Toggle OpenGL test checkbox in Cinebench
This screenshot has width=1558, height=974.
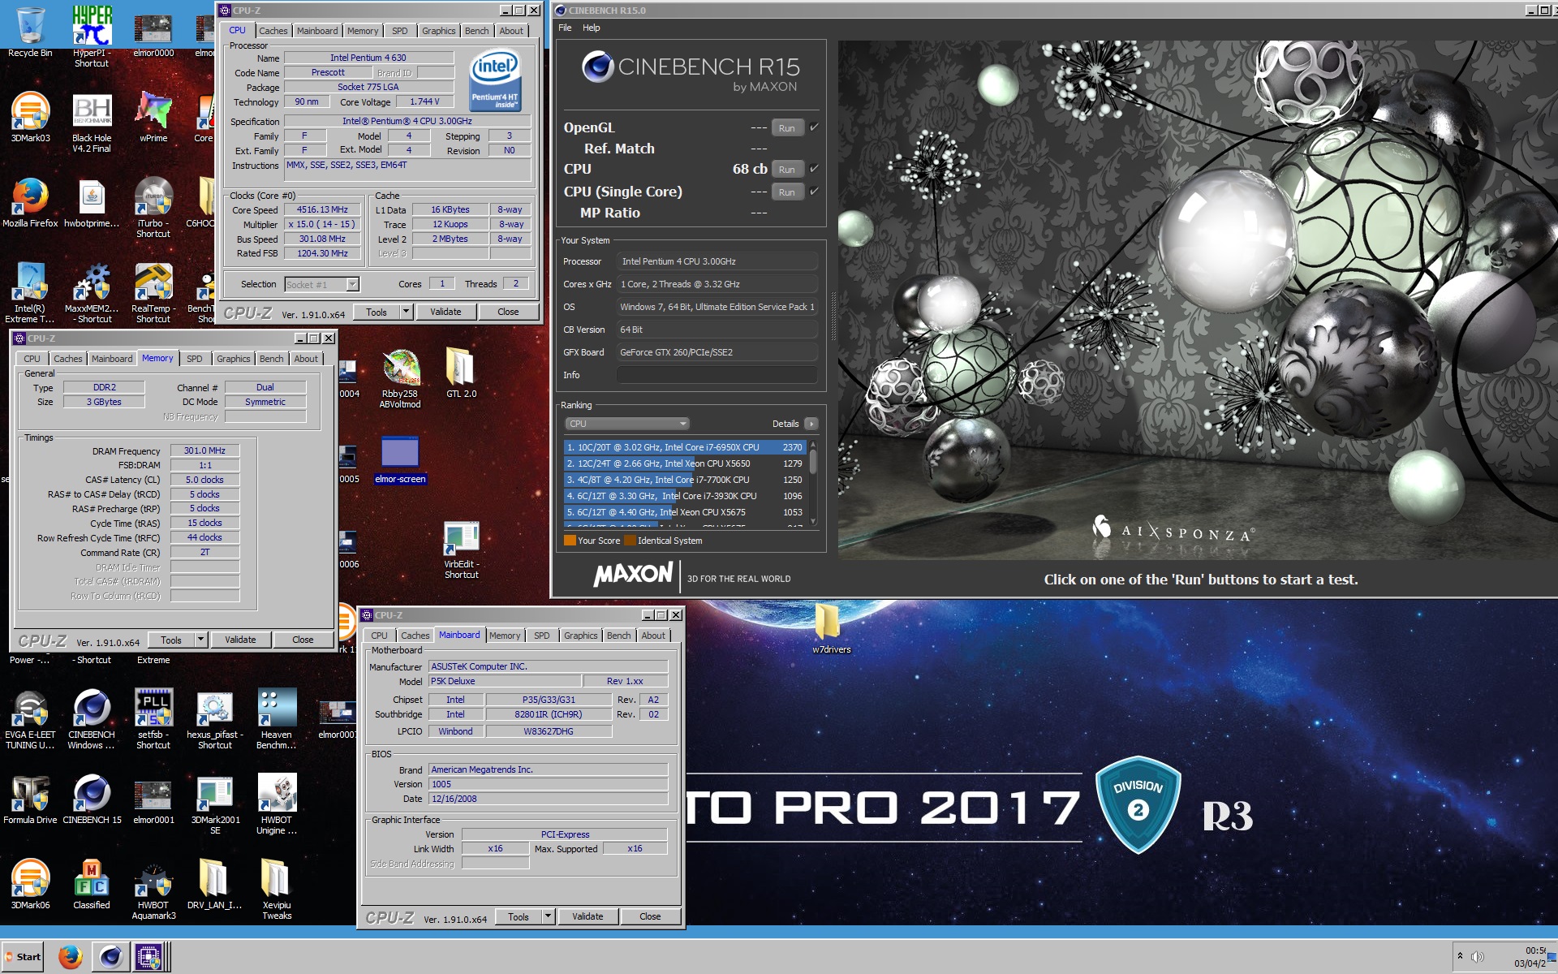[x=814, y=127]
